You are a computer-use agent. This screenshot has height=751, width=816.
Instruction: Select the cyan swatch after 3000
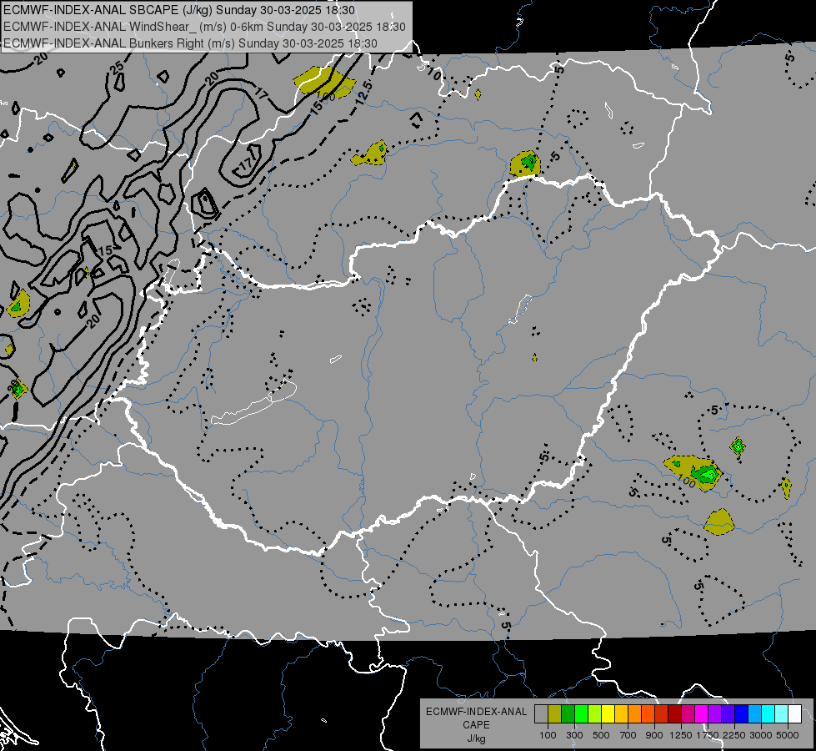[x=768, y=714]
